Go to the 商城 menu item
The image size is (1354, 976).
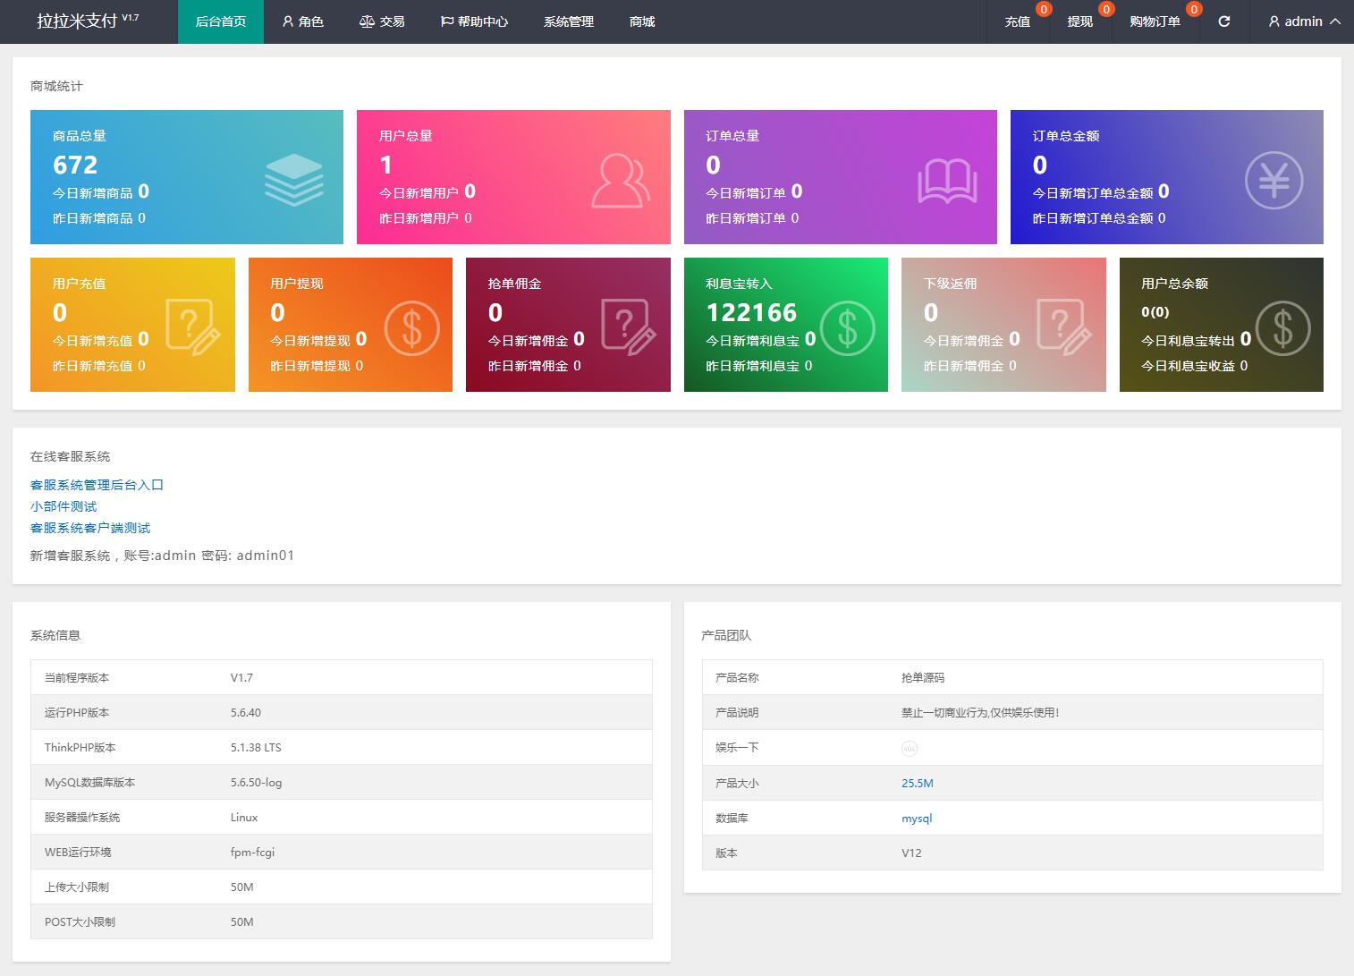click(642, 21)
